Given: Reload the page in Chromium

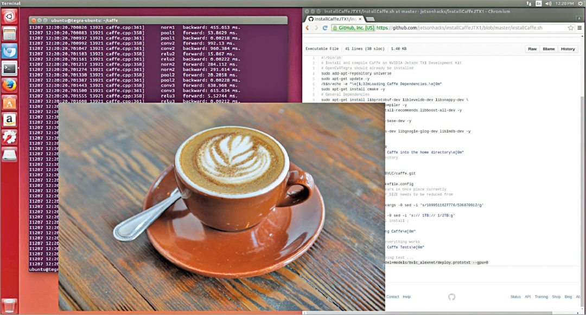Looking at the screenshot, I should pyautogui.click(x=326, y=28).
